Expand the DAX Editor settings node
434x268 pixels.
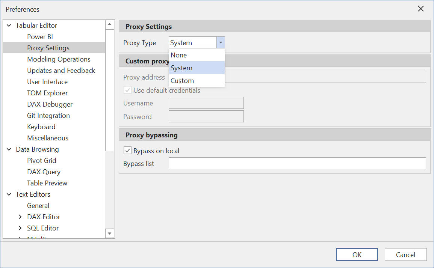click(20, 217)
